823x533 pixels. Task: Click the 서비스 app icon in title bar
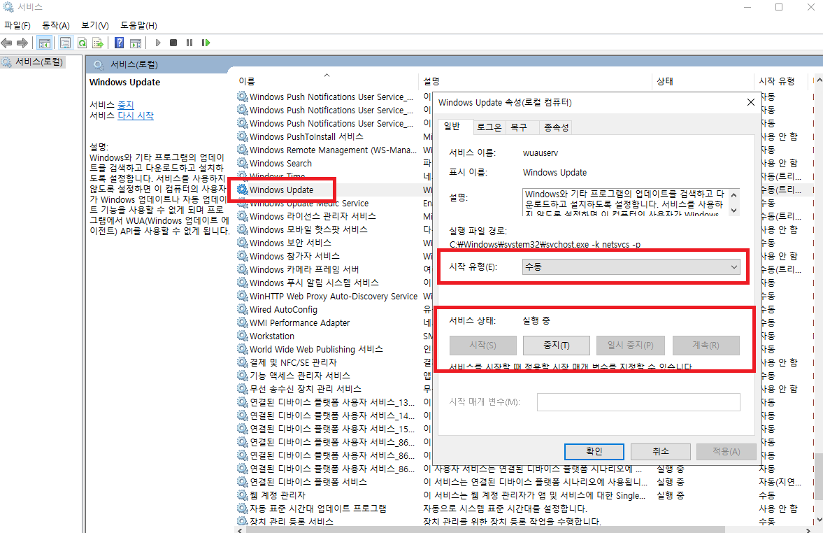click(8, 7)
